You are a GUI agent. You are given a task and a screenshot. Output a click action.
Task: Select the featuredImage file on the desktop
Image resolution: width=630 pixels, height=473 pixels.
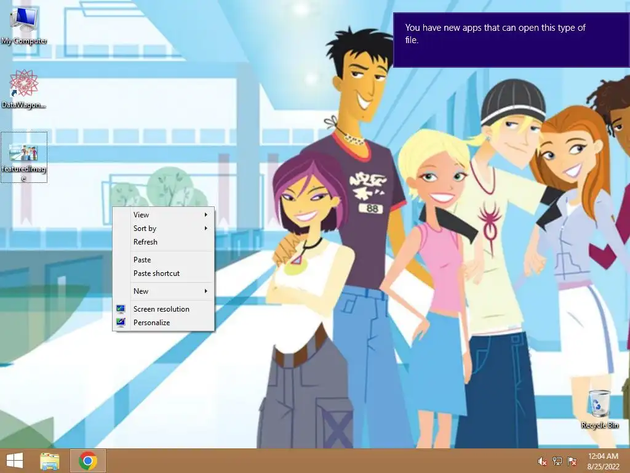coord(24,157)
